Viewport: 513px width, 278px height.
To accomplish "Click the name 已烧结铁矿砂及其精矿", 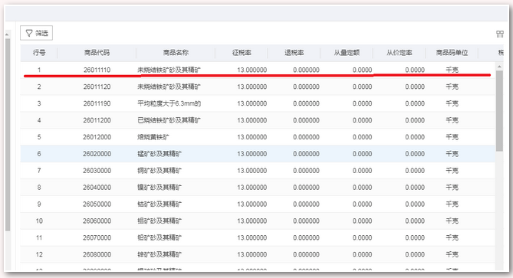I will [169, 120].
